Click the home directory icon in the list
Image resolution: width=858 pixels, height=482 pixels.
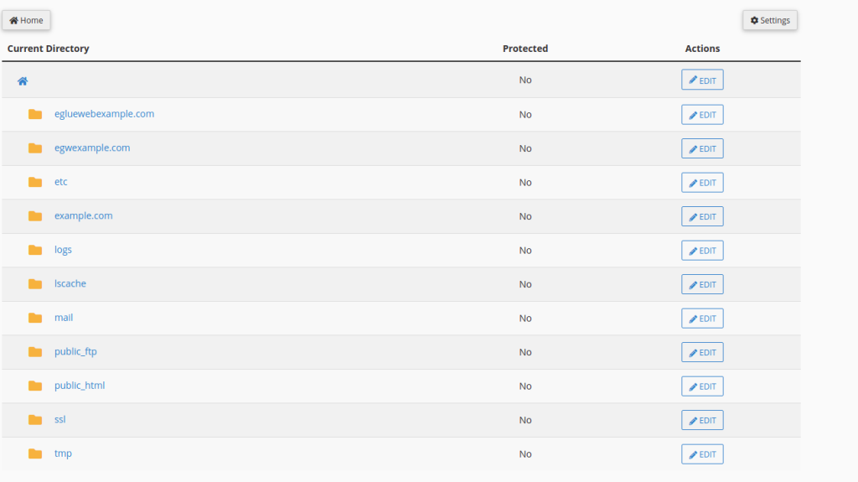tap(23, 81)
